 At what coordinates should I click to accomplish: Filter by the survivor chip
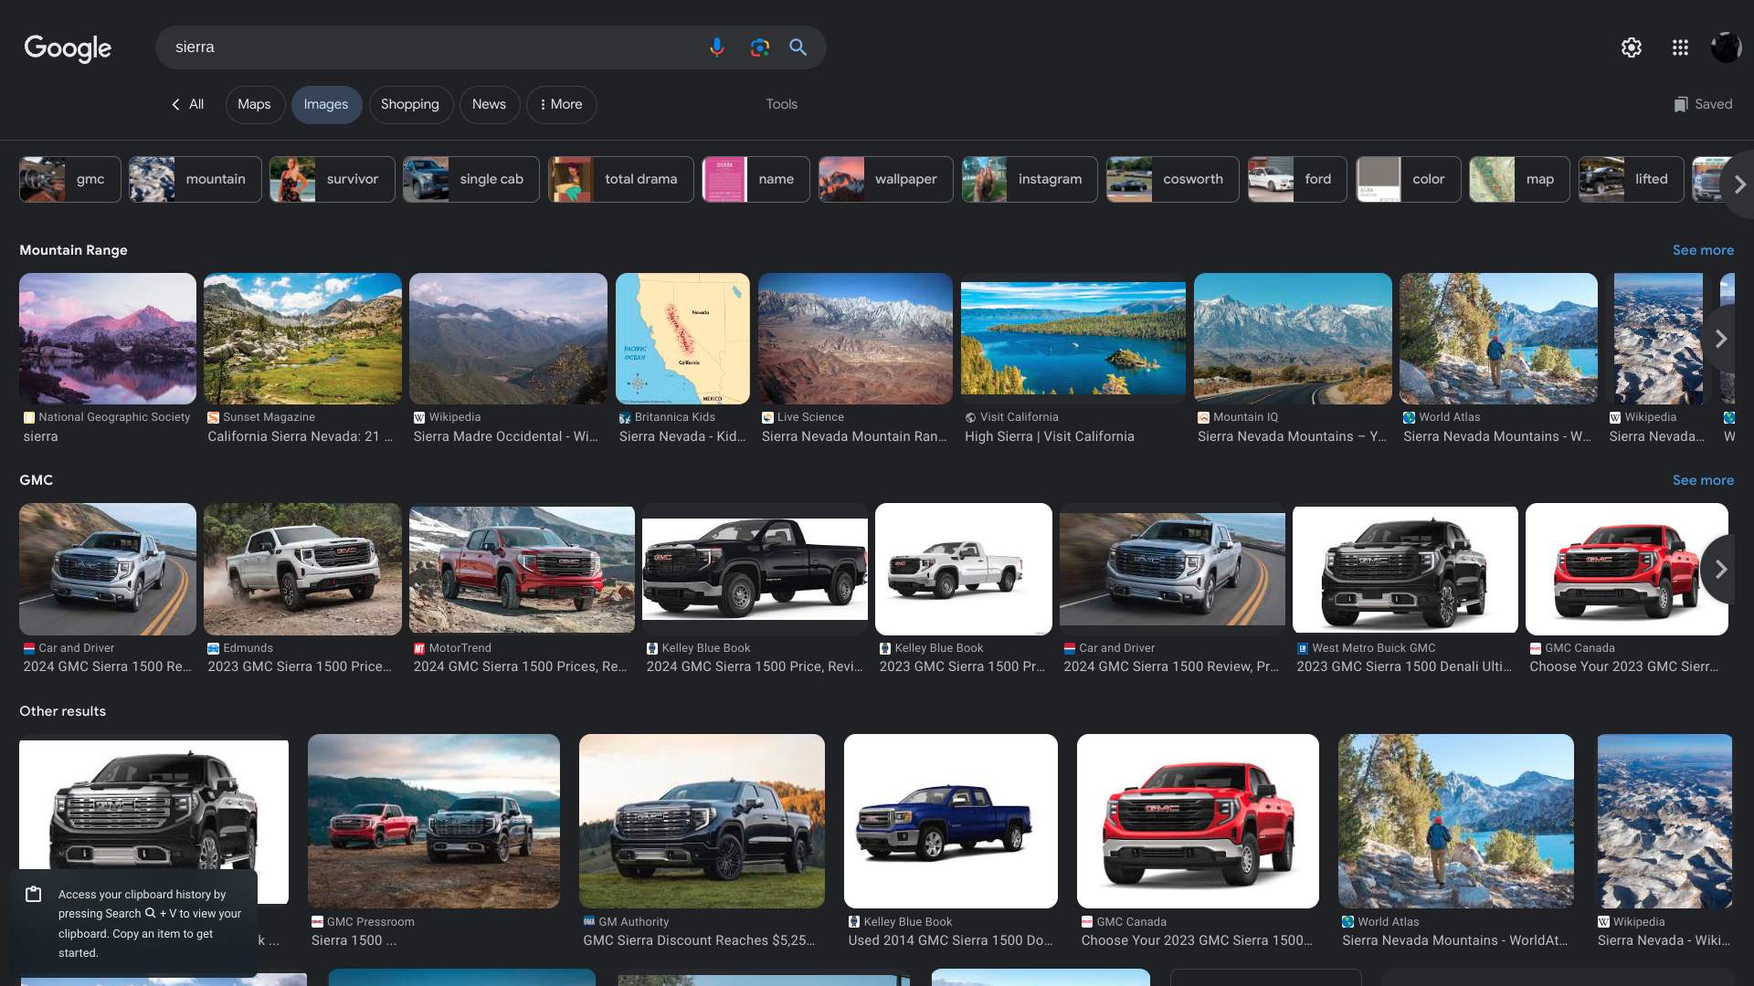tap(332, 179)
